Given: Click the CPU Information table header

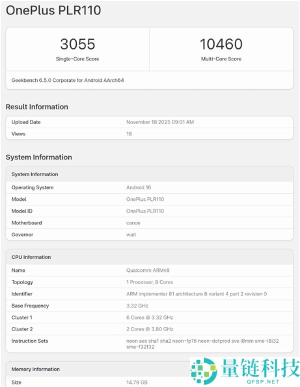Looking at the screenshot, I should pyautogui.click(x=31, y=257).
